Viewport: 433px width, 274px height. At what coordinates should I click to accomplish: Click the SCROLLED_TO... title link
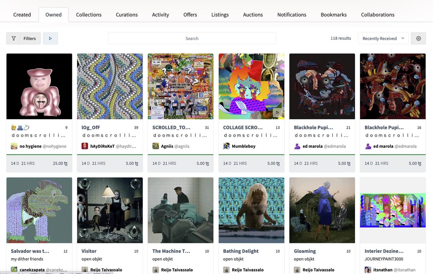[171, 127]
